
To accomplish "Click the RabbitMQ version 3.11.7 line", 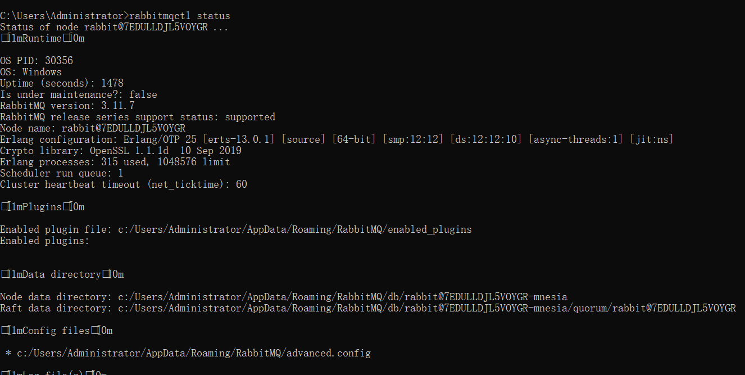I will pyautogui.click(x=67, y=106).
